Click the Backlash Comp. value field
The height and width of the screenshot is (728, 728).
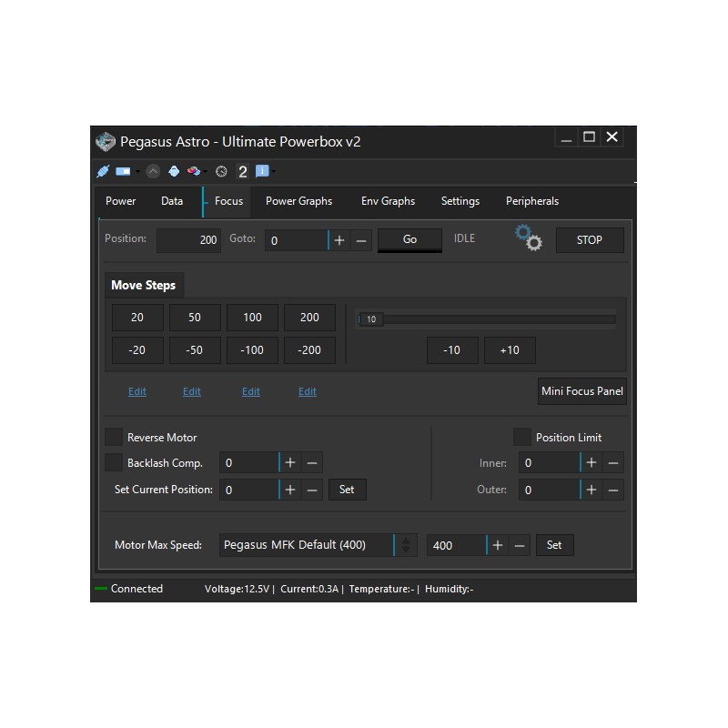pyautogui.click(x=249, y=462)
